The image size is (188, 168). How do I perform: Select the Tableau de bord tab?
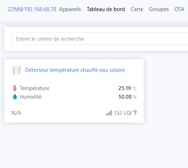click(106, 9)
